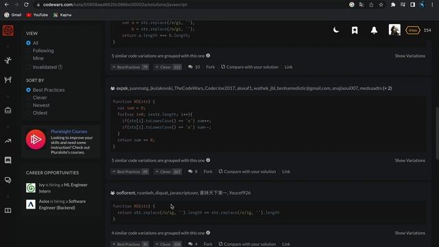
Task: Select the Following view option
Action: click(x=43, y=51)
